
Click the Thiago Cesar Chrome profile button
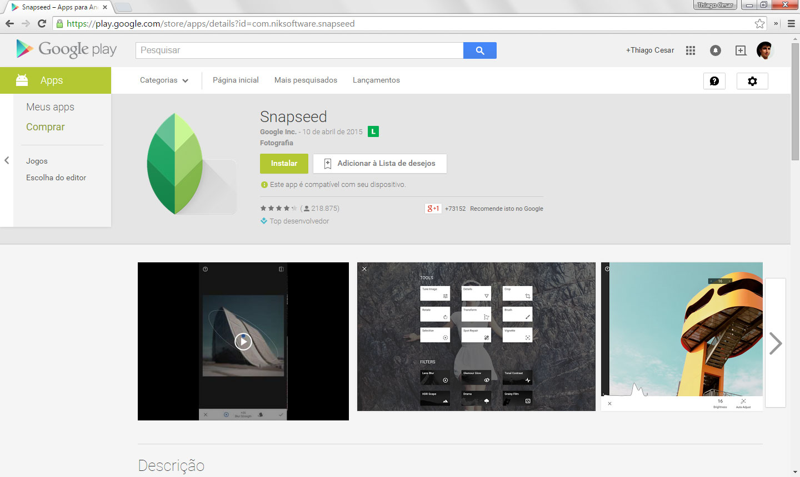(x=715, y=5)
